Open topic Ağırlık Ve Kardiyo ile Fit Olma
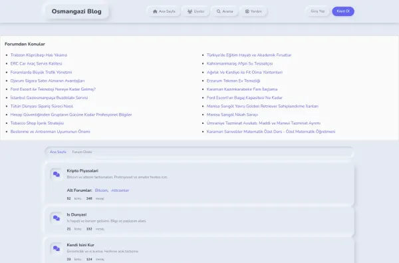The height and width of the screenshot is (263, 399). click(x=245, y=73)
